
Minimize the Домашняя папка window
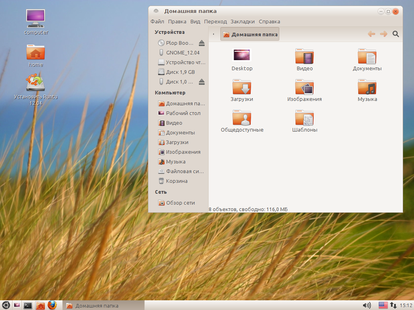(381, 11)
